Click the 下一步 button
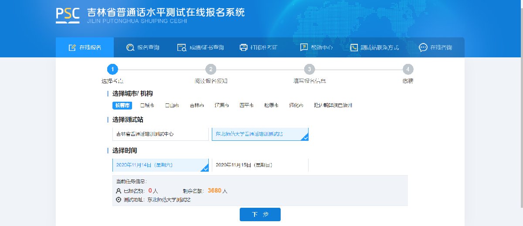 point(260,215)
